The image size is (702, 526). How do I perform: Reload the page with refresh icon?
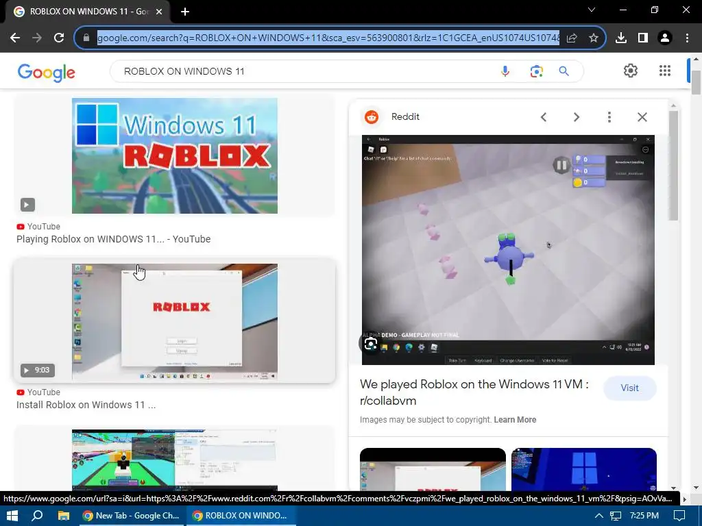click(59, 38)
